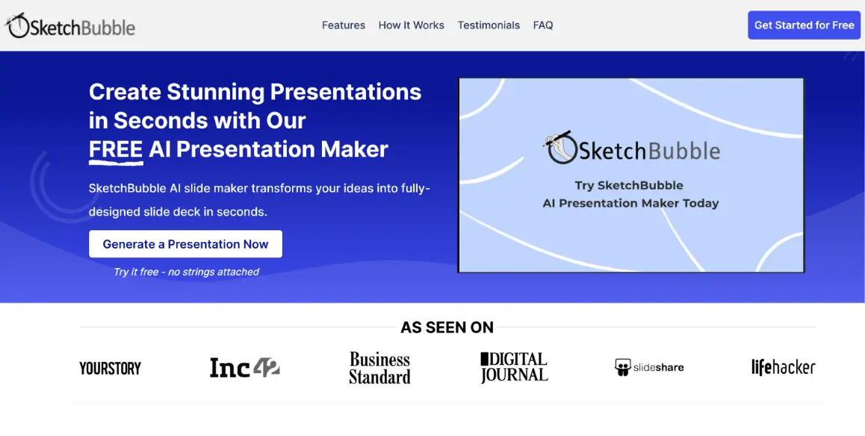Go to the How It Works section
Viewport: 865px width, 436px height.
point(411,25)
